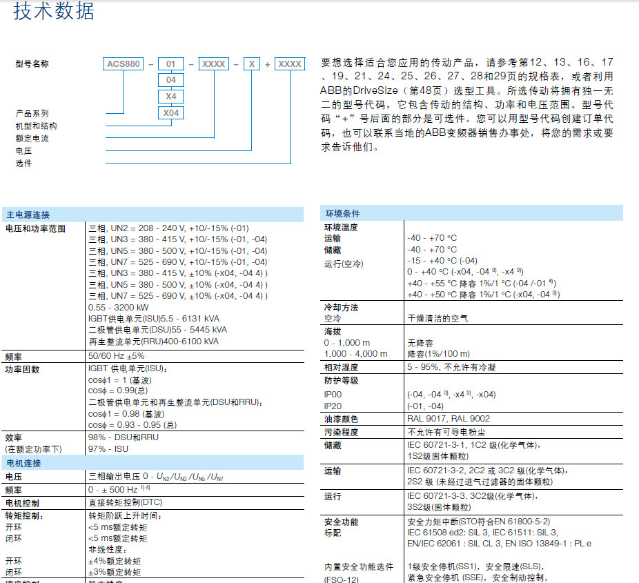Click the RAL 9017, RAL 9002 paint color text

coord(449,418)
